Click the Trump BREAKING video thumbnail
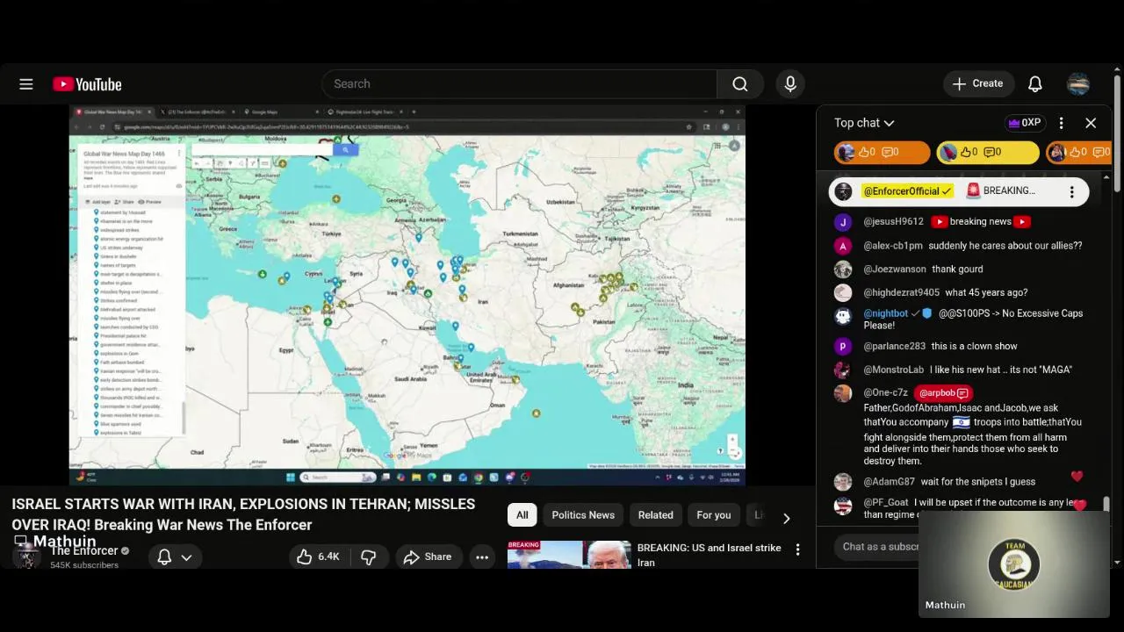1124x632 pixels. (569, 555)
